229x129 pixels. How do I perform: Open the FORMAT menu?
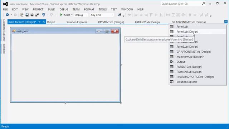coord(89,9)
